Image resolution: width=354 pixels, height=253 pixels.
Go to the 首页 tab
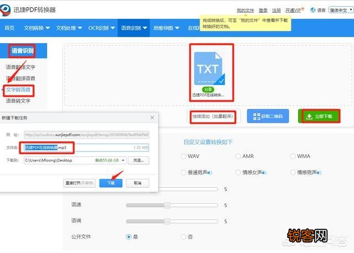[9, 28]
